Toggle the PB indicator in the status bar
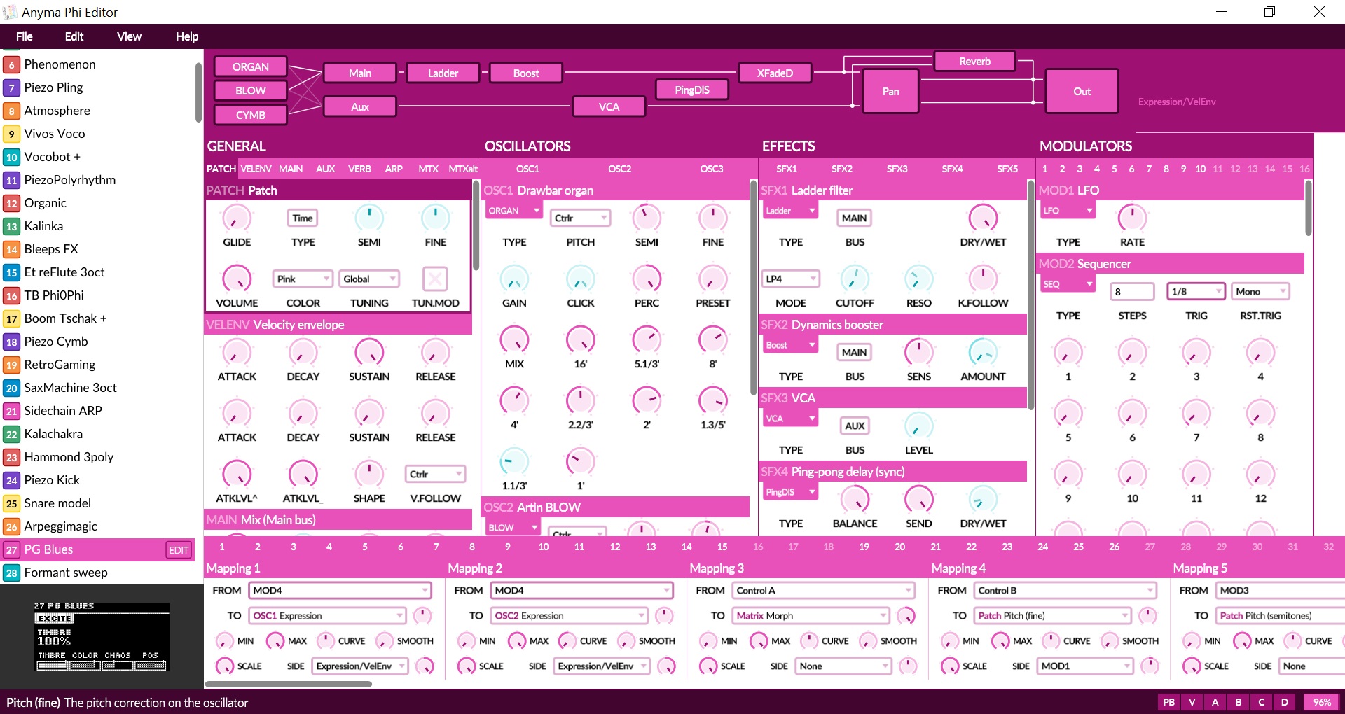Screen dimensions: 1345x714 1167,702
